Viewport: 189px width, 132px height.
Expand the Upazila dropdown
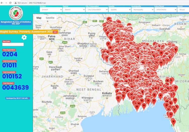pyautogui.click(x=120, y=10)
